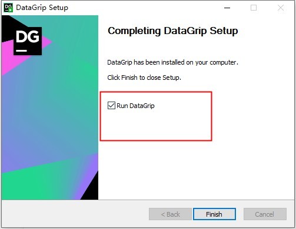Click the 'DataGrip Setup' window title text

click(x=42, y=8)
